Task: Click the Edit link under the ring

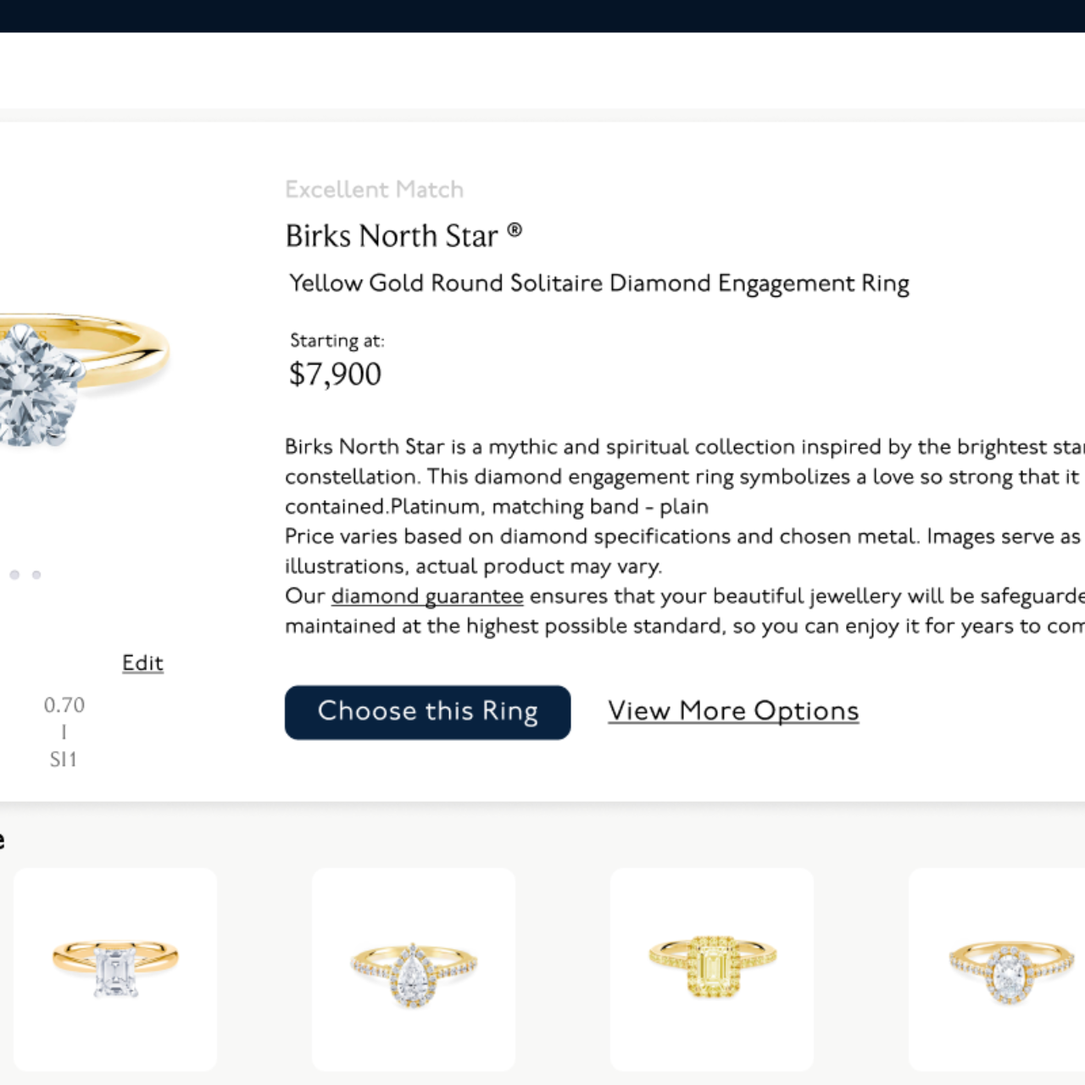Action: [142, 663]
